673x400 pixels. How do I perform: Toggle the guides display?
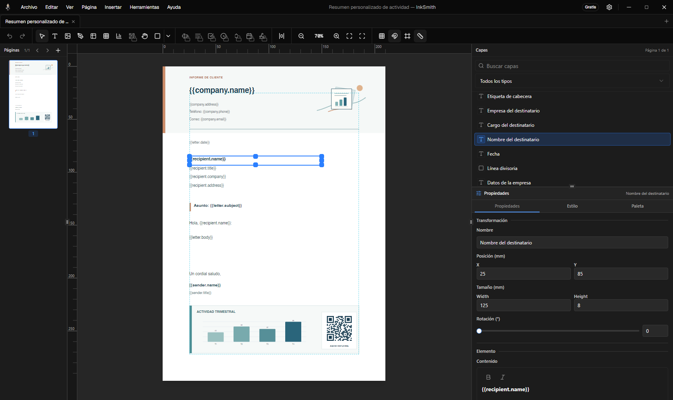point(407,36)
